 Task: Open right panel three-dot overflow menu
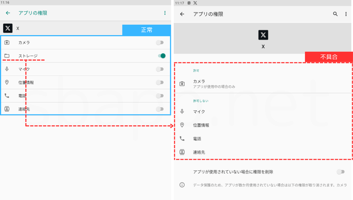click(346, 14)
